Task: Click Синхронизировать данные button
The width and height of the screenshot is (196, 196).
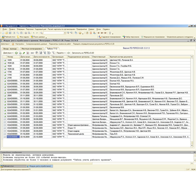Action: coord(36,44)
